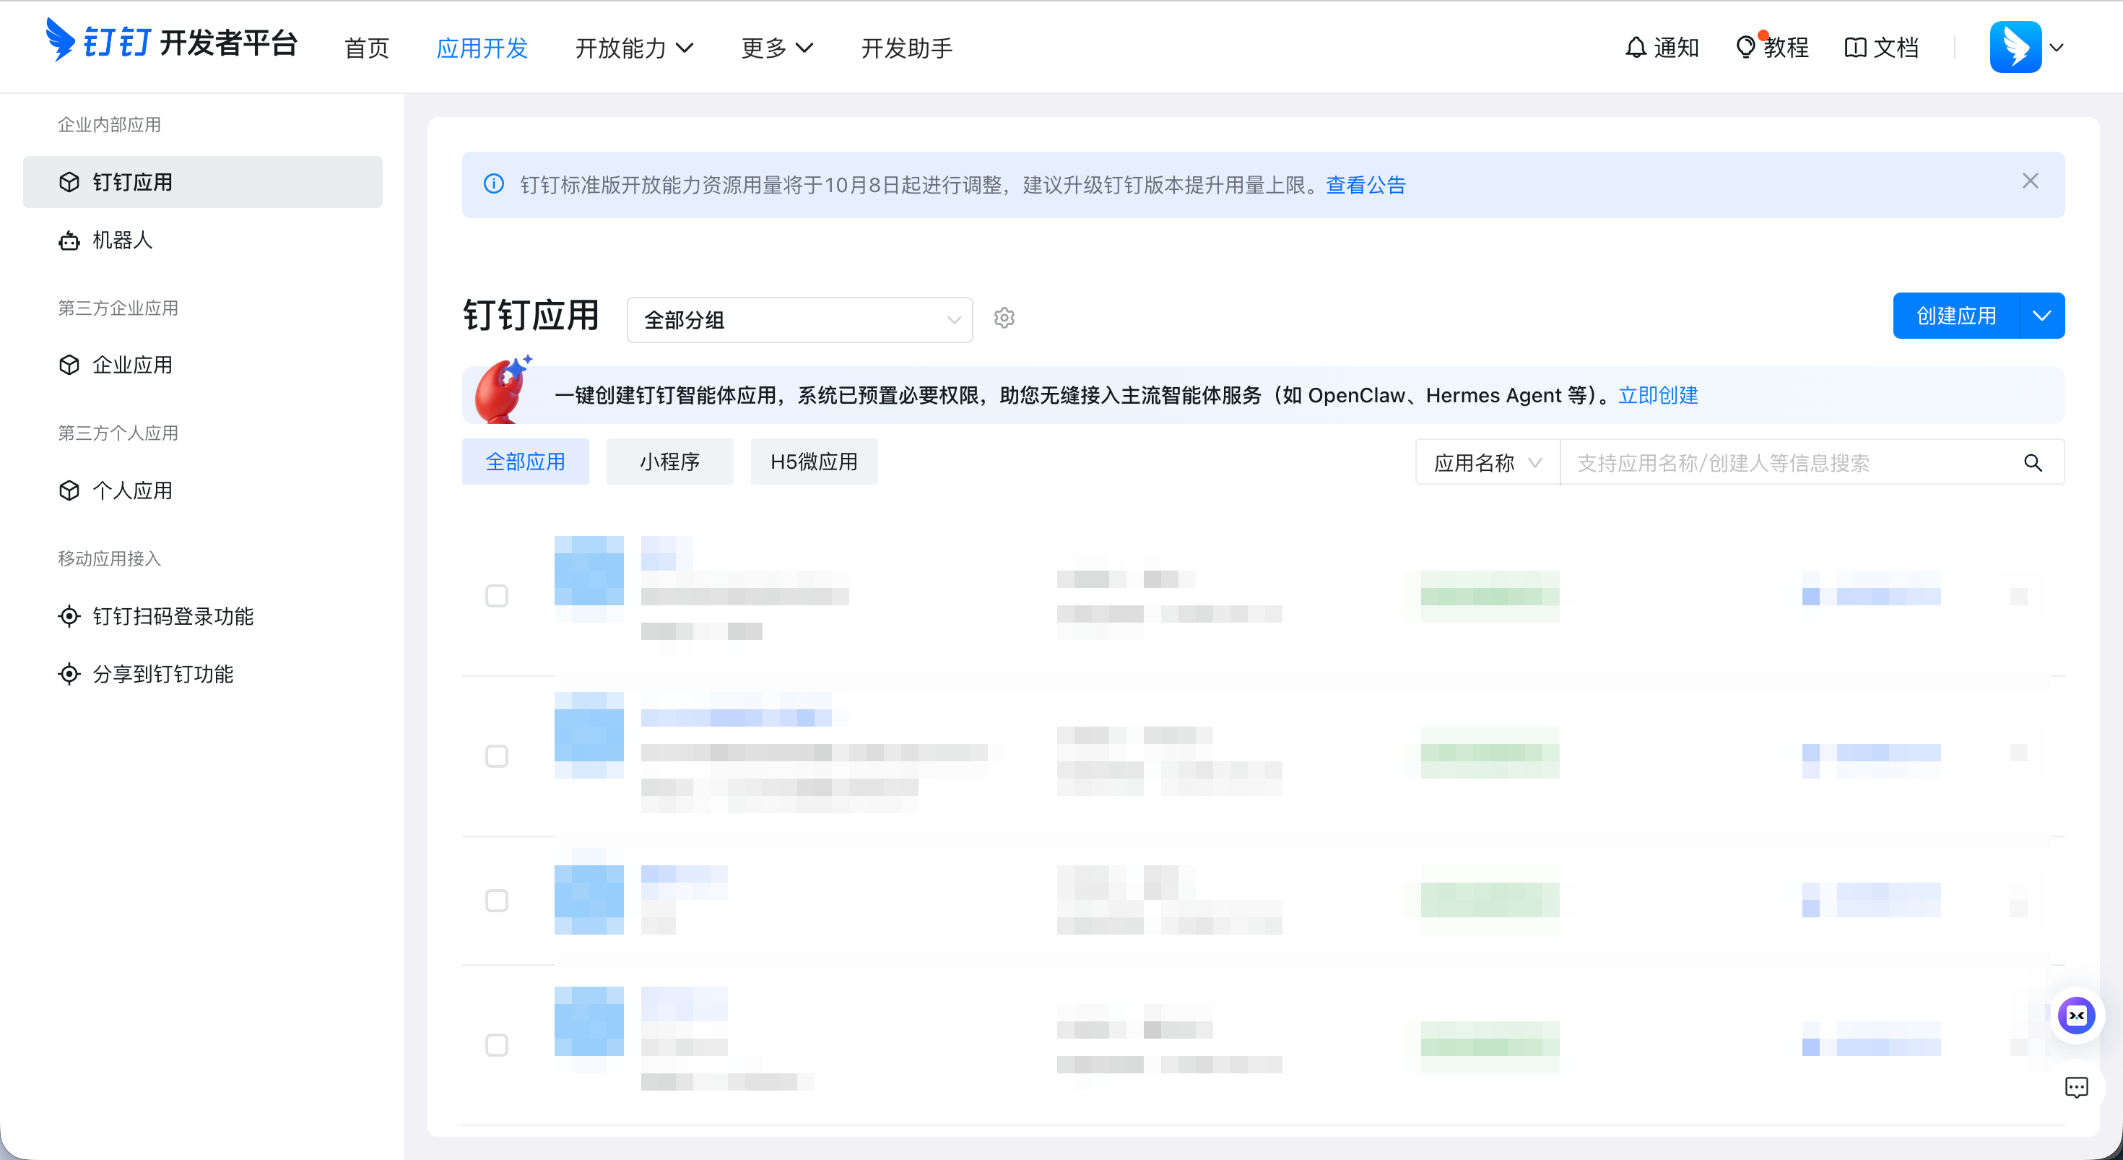Tick the second app row checkbox

(x=497, y=757)
